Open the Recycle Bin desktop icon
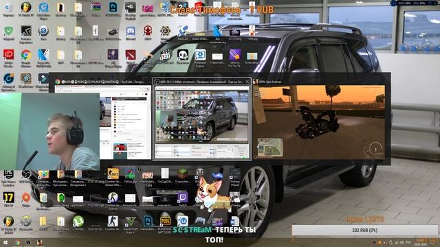Screen dimensions: 440x247 tap(8, 8)
